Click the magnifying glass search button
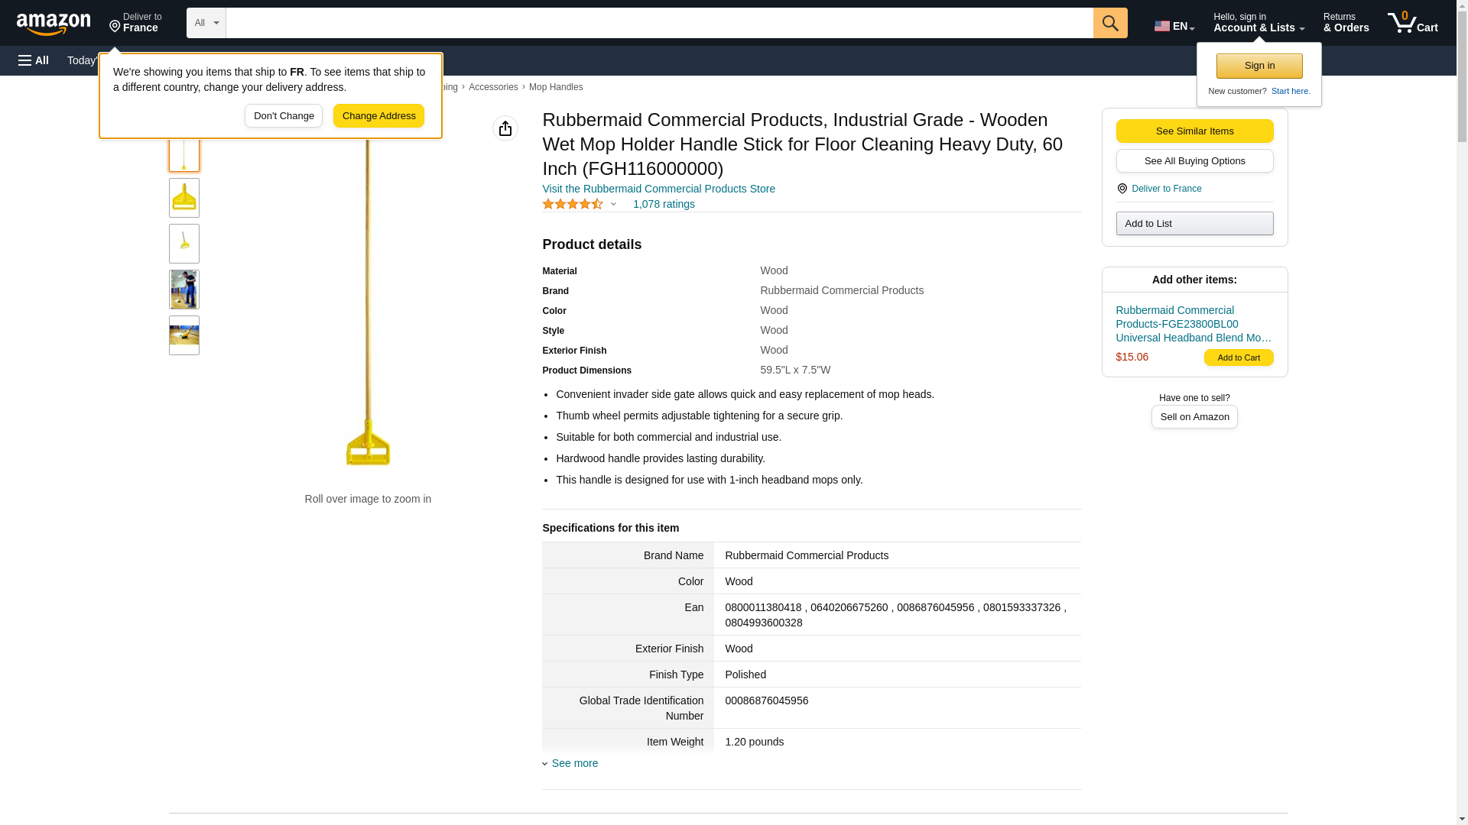 point(1109,23)
